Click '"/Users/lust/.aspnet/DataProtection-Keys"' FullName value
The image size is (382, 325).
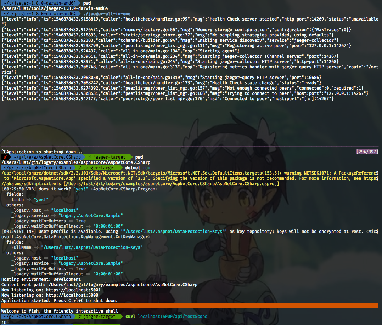[x=92, y=247]
